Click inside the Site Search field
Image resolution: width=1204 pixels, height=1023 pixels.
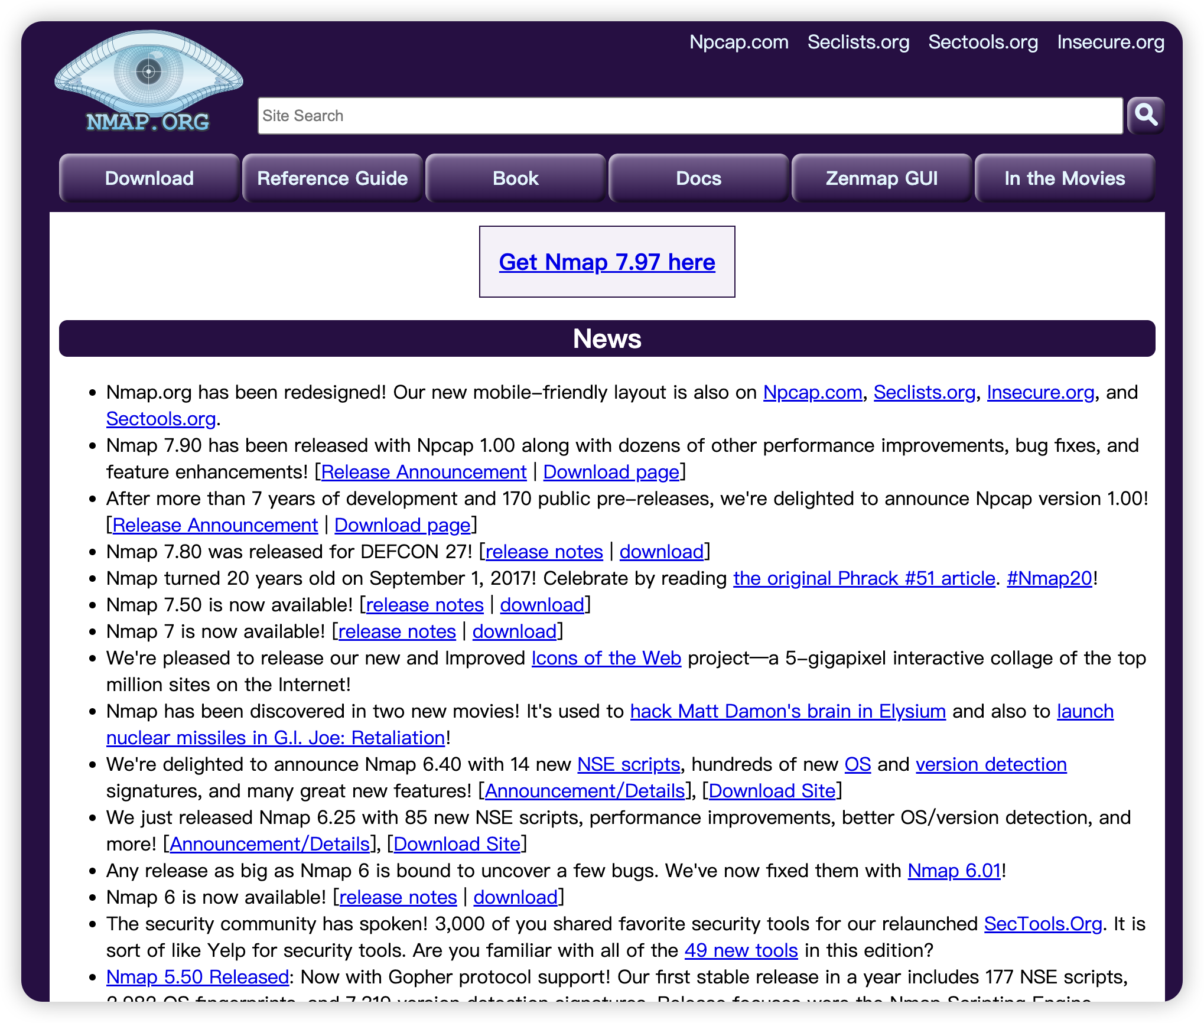click(x=689, y=116)
